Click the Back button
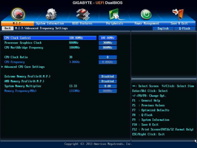This screenshot has height=148, width=197. coord(8,28)
